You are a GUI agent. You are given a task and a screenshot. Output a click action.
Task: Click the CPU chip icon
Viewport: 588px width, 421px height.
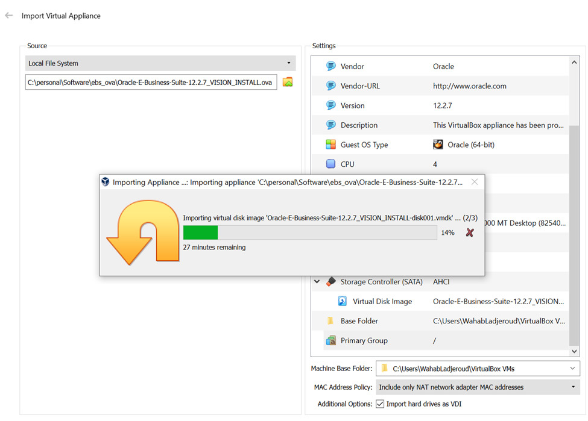click(330, 164)
